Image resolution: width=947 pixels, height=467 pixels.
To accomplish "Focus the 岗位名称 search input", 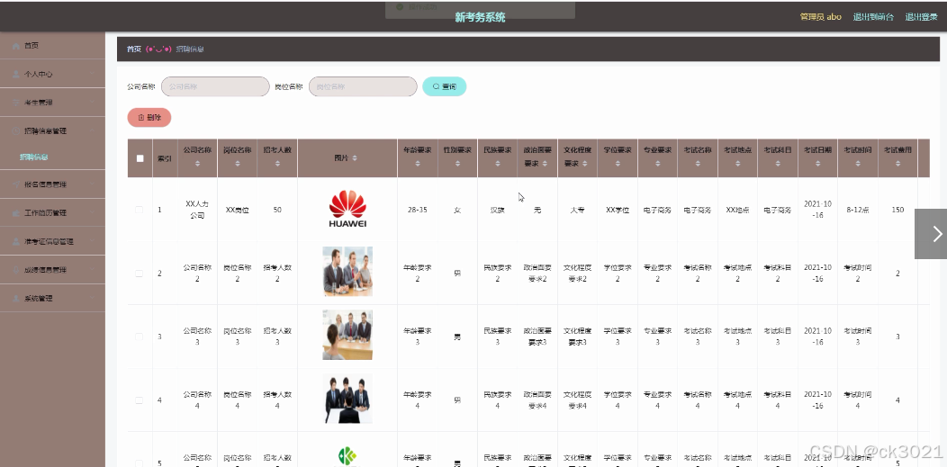I will click(363, 87).
